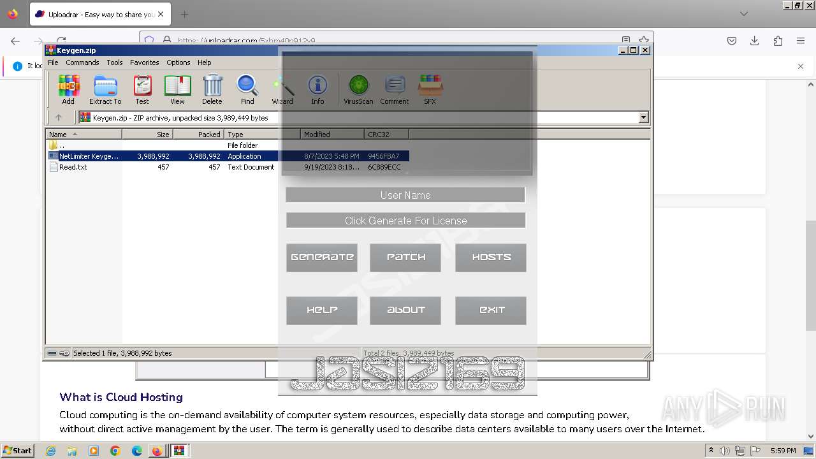Open the Info toolbar icon
The width and height of the screenshot is (816, 459).
coord(317,89)
